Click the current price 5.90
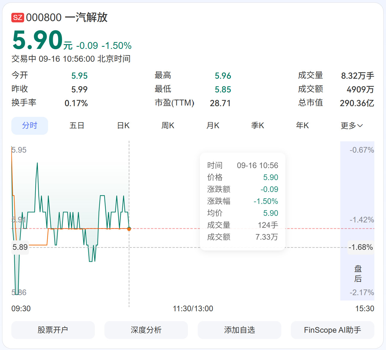 click(x=38, y=40)
